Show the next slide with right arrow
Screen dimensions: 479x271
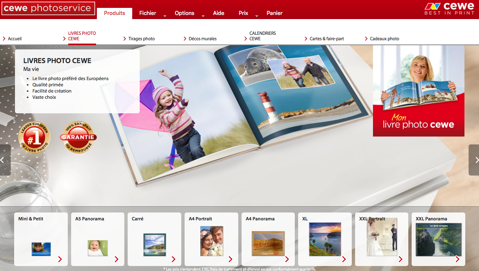click(474, 160)
